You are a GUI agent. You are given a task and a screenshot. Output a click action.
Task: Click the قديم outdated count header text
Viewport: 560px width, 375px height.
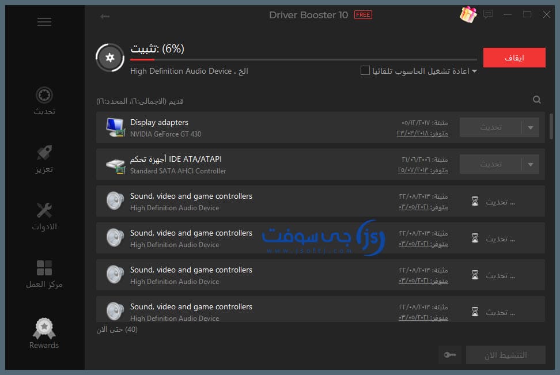pos(139,101)
